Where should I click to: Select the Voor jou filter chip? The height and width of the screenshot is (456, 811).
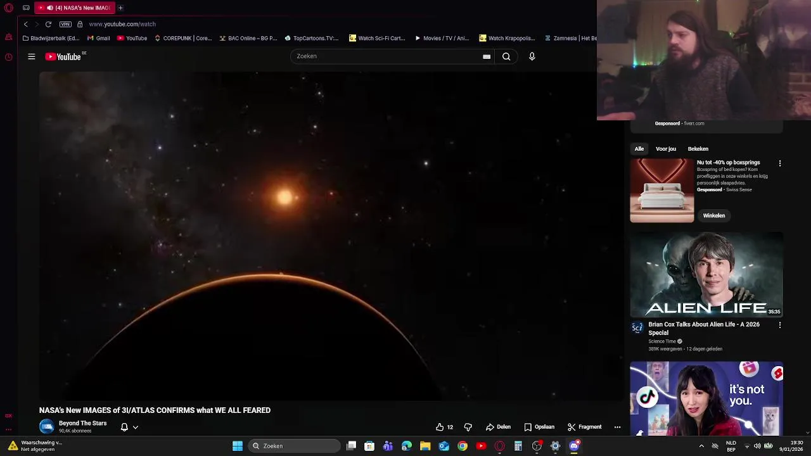pyautogui.click(x=666, y=149)
